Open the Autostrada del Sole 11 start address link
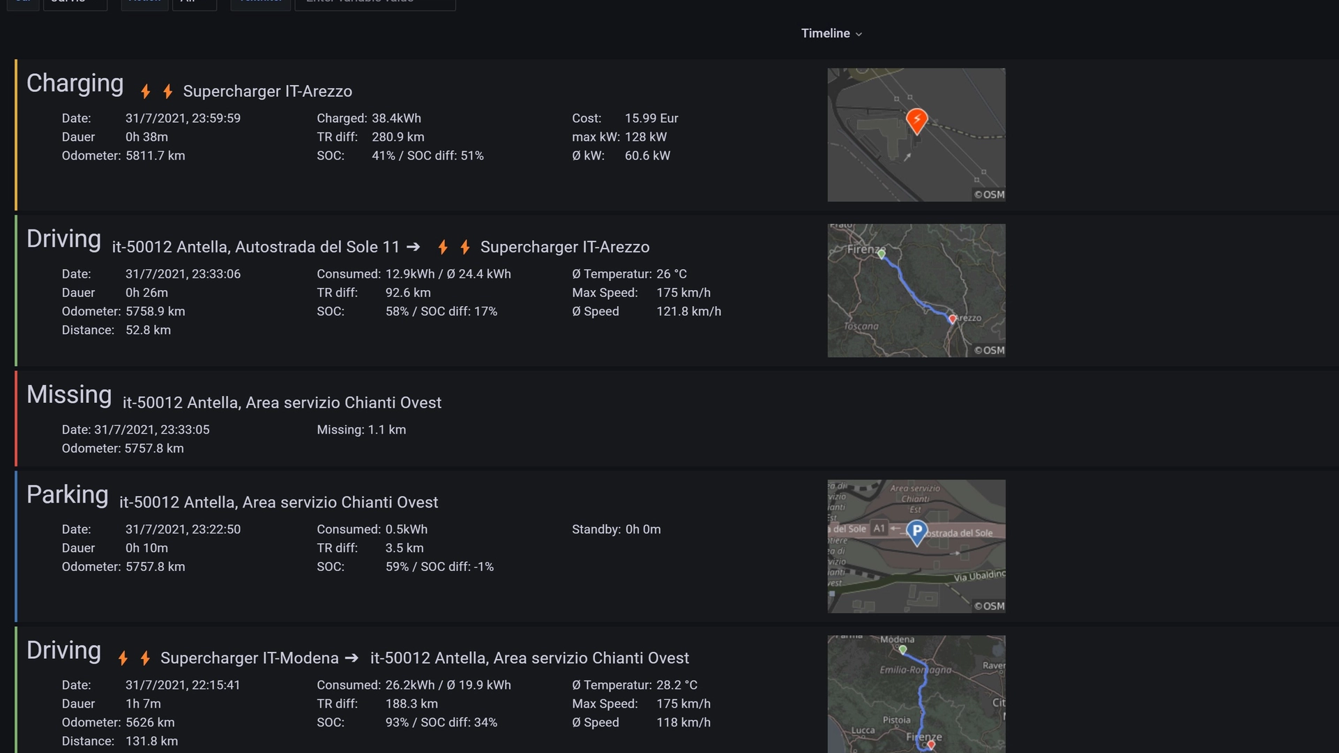The image size is (1339, 753). click(x=256, y=247)
